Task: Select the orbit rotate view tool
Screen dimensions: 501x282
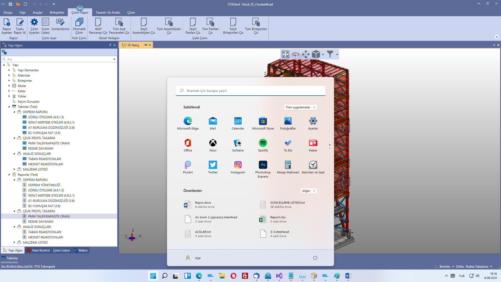Action: [295, 54]
